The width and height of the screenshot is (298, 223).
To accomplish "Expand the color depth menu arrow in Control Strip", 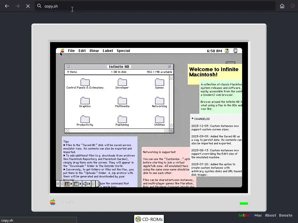I will pyautogui.click(x=71, y=184).
